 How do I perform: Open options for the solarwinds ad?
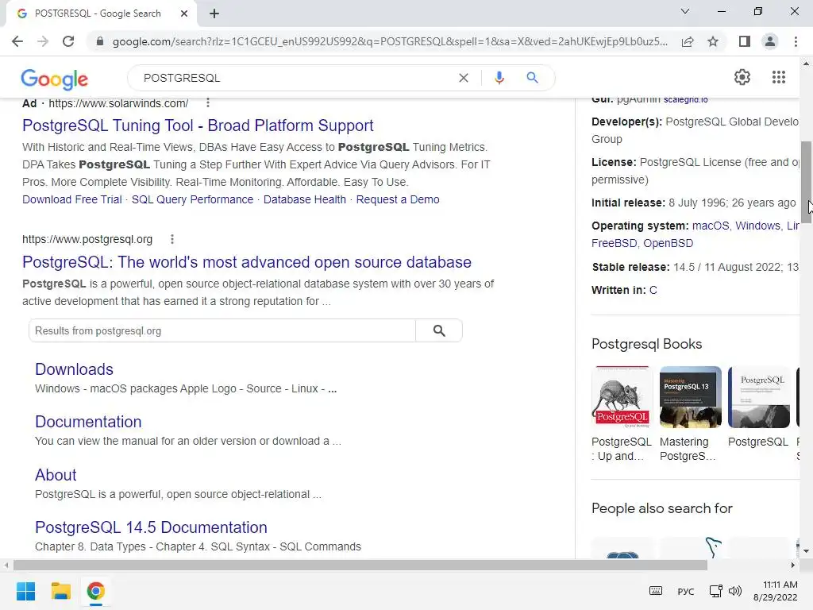(208, 102)
